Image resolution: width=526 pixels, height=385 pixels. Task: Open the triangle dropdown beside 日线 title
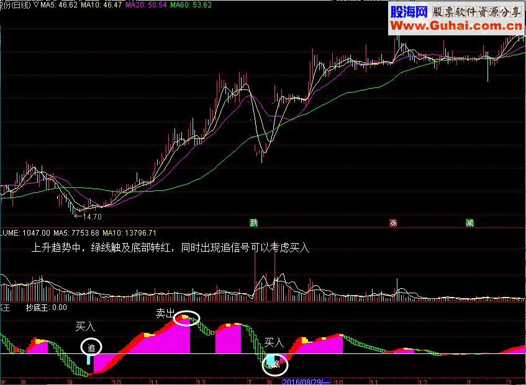coord(36,5)
